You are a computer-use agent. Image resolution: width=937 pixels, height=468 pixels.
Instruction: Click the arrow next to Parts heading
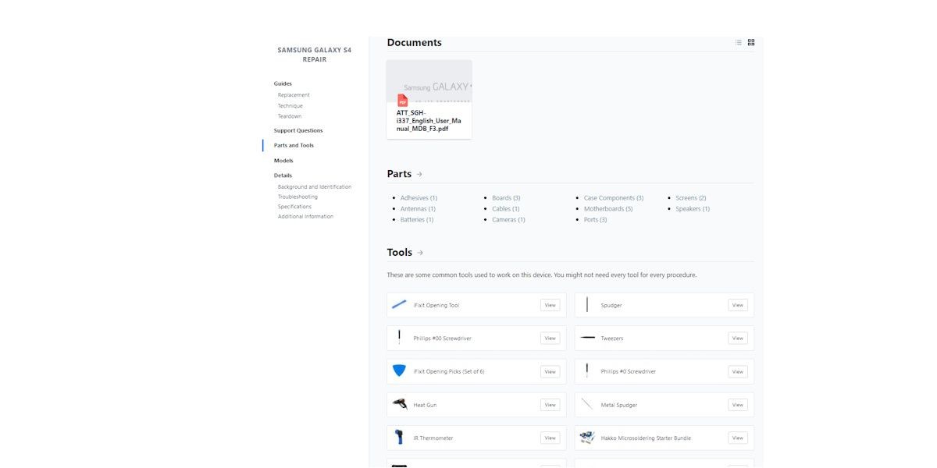(x=419, y=174)
